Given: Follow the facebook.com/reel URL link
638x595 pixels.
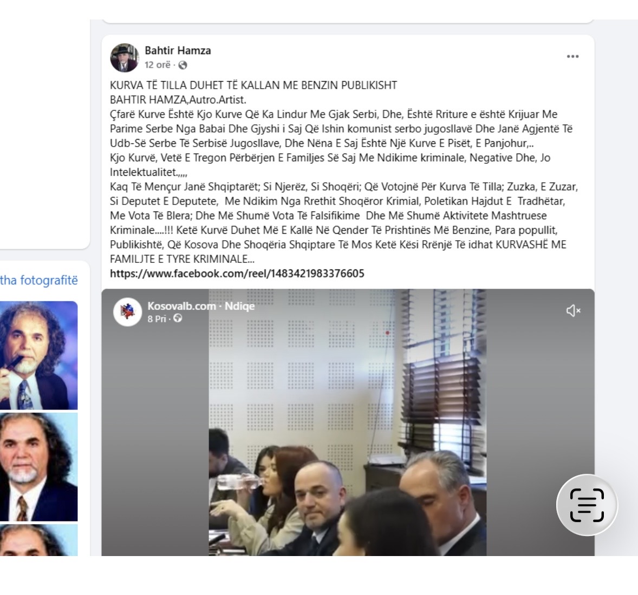Looking at the screenshot, I should (237, 274).
